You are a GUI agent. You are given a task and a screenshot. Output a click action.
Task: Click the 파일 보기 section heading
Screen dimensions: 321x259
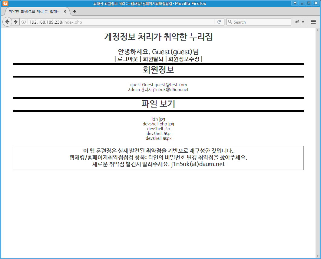point(158,104)
